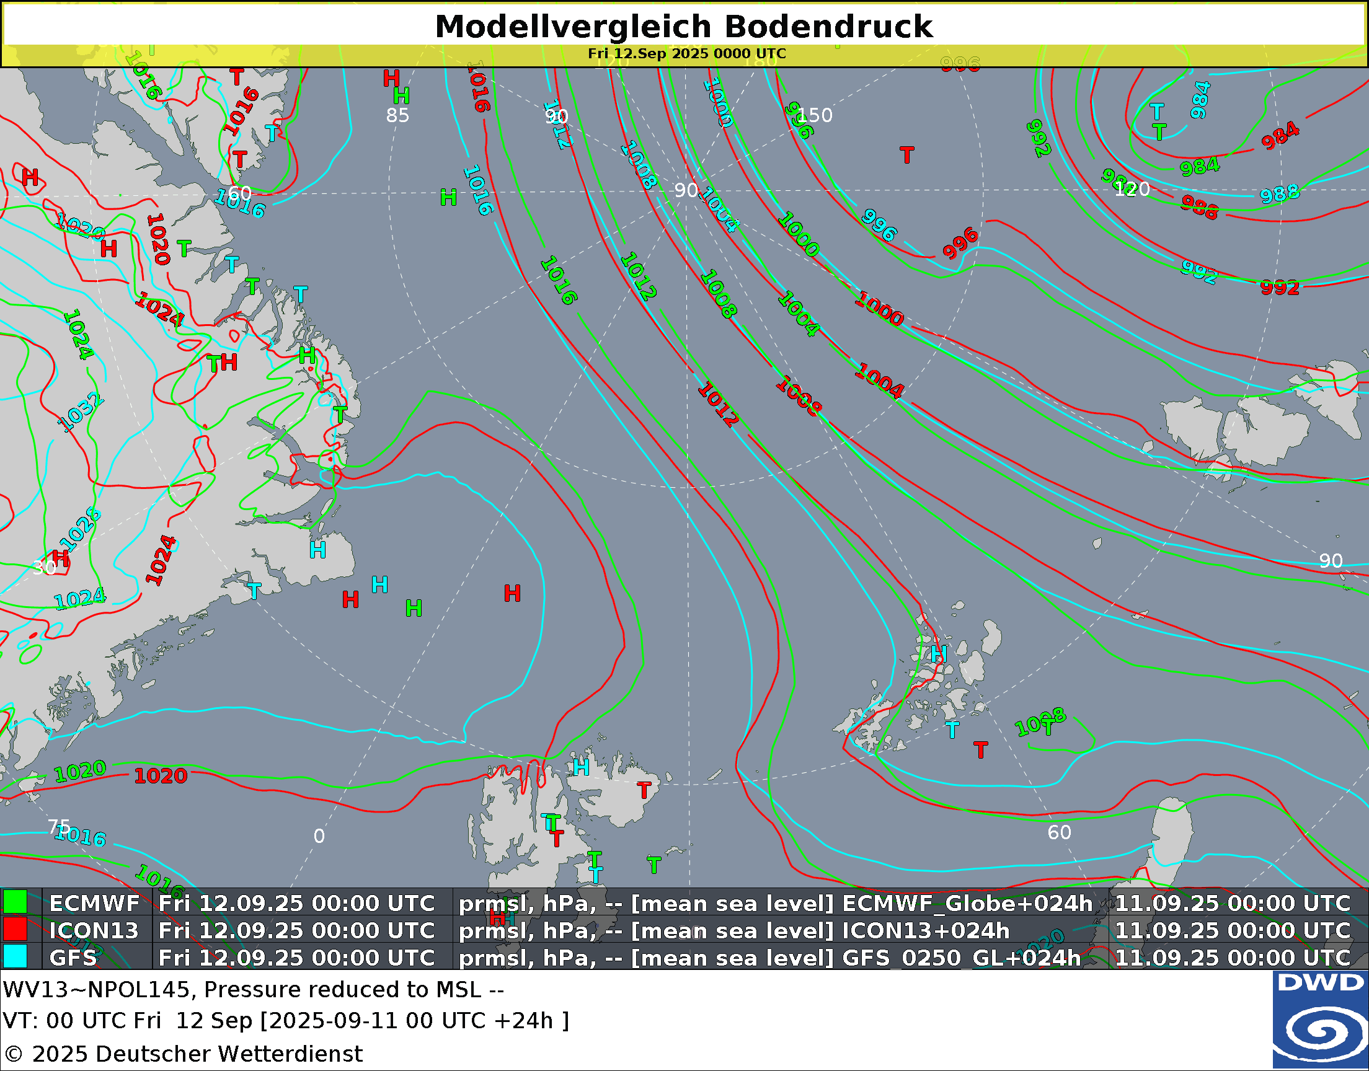Click the cyan "1024" isobar label

point(80,599)
